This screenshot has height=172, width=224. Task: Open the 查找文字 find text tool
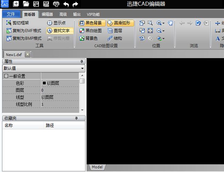pos(60,31)
